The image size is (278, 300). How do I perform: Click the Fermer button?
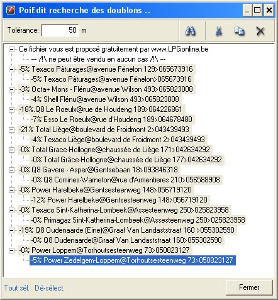(249, 287)
